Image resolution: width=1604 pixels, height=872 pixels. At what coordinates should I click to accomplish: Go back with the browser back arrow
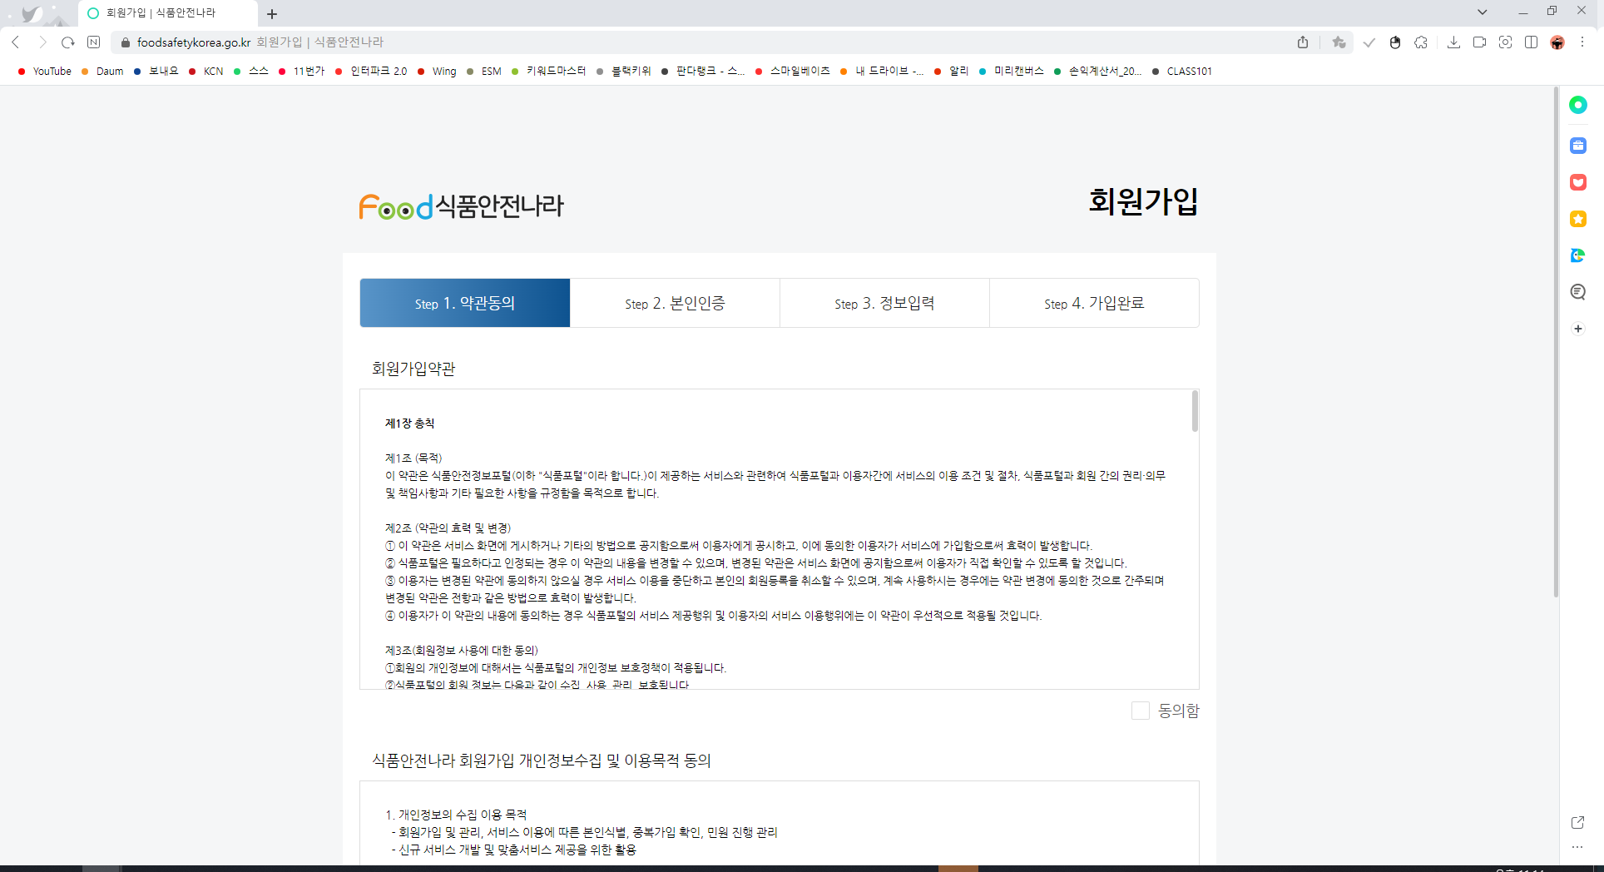pyautogui.click(x=16, y=42)
